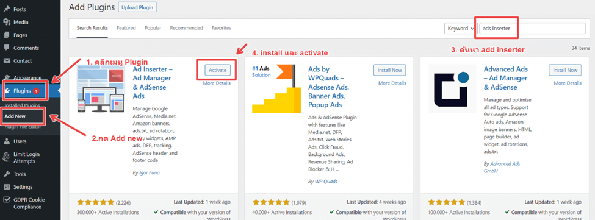Click the Ad Inserter five-star rating

[95, 202]
